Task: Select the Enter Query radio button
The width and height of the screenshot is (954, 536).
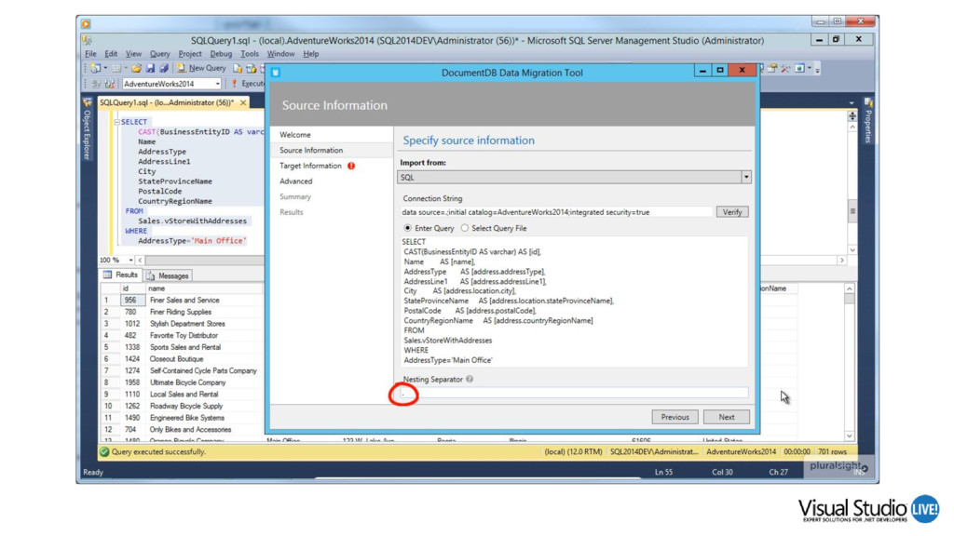Action: tap(408, 229)
